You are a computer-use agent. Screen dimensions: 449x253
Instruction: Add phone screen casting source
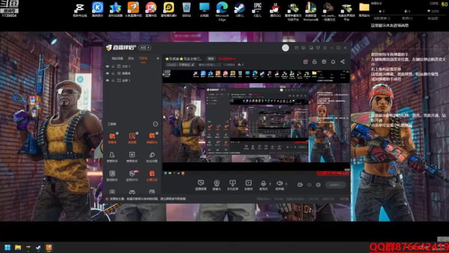232,185
